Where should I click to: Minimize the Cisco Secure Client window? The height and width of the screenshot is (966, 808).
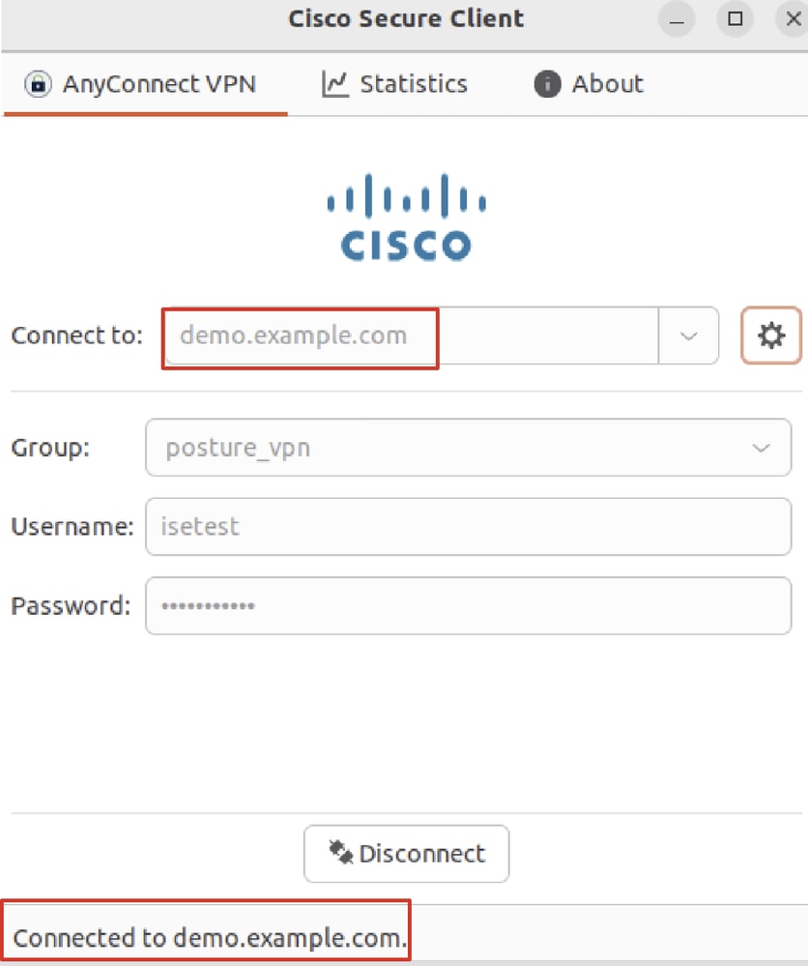click(677, 18)
